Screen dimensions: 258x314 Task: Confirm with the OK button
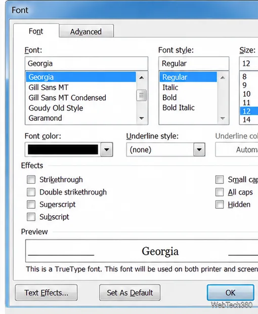[x=231, y=293]
